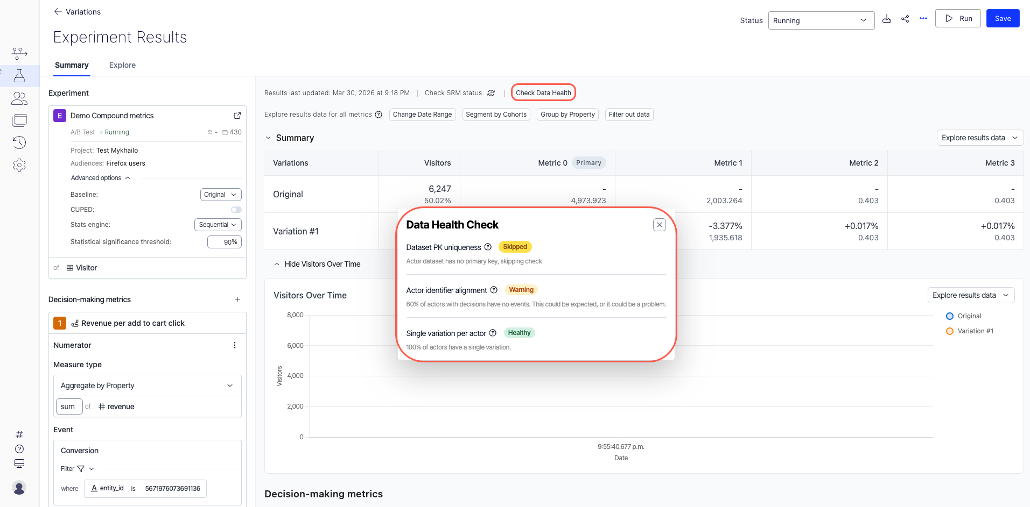Click the Segment by Cohorts button
This screenshot has height=507, width=1030.
[496, 115]
